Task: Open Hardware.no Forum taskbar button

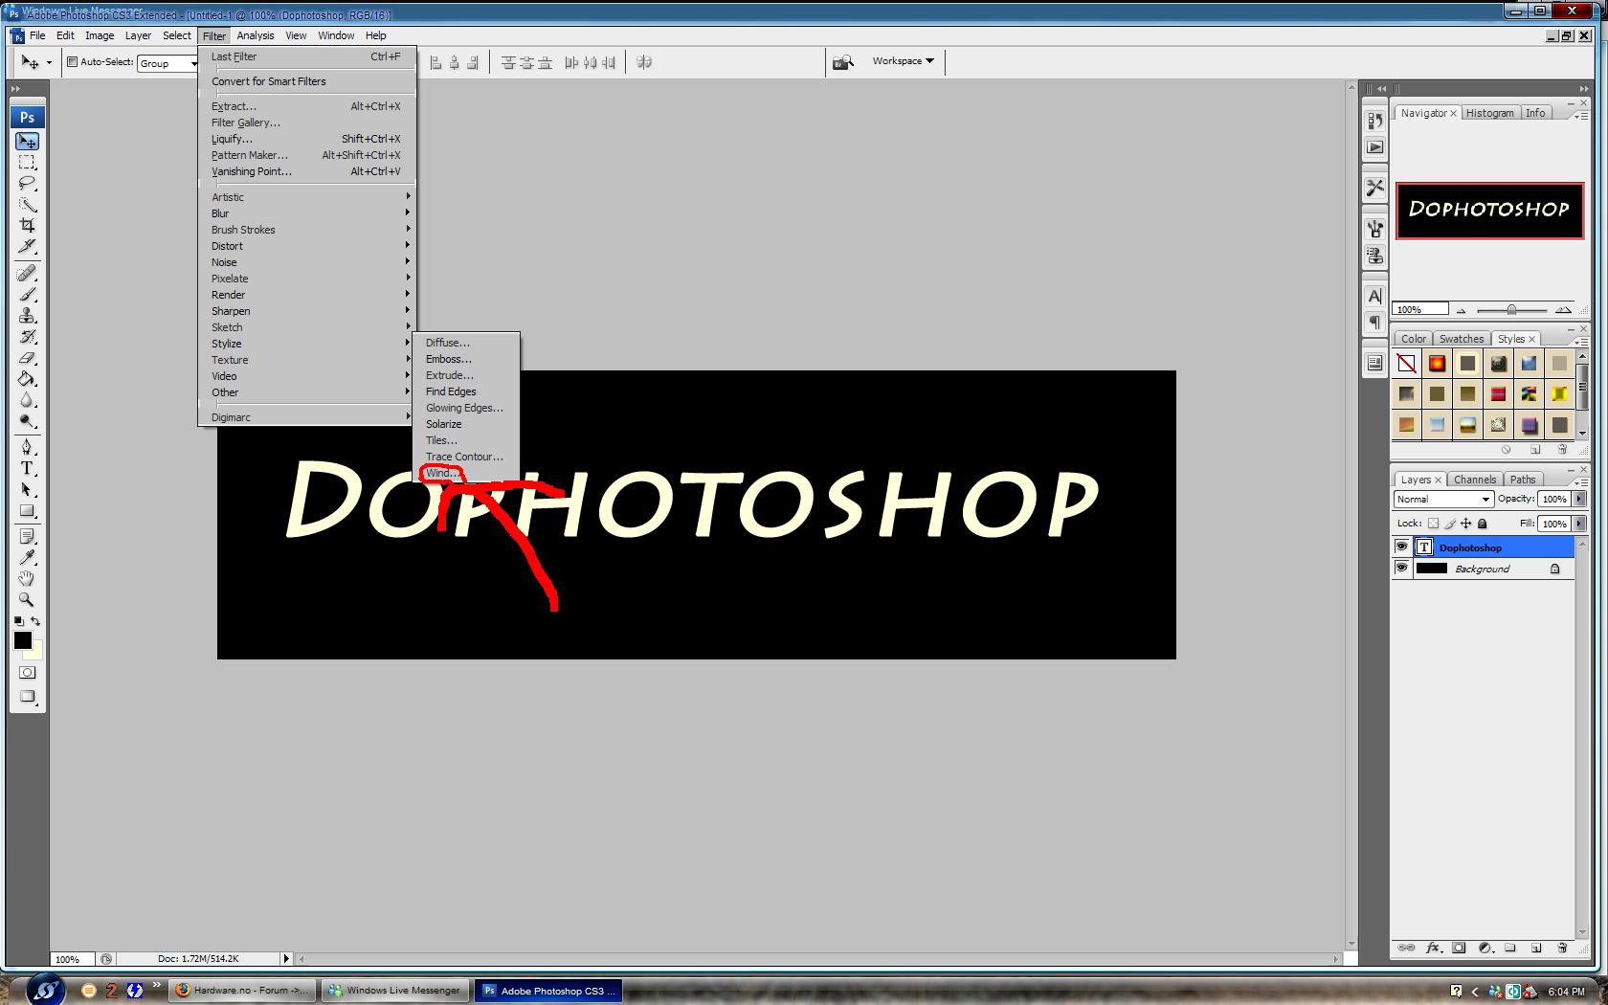Action: (242, 991)
